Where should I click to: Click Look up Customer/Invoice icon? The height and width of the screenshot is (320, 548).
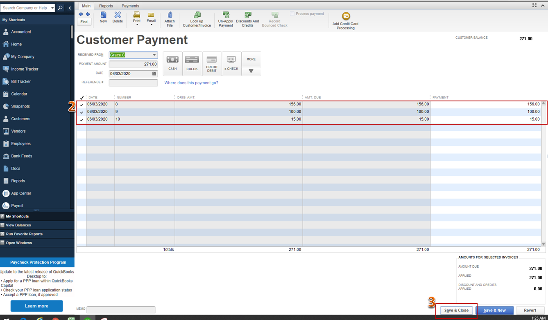tap(197, 16)
